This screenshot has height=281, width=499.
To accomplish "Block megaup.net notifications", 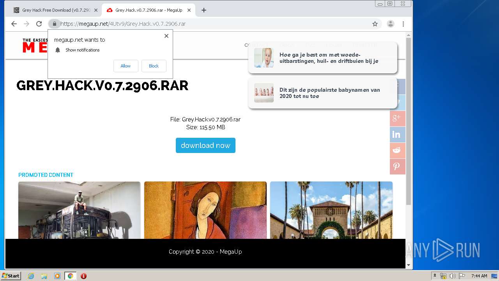I will (x=154, y=66).
